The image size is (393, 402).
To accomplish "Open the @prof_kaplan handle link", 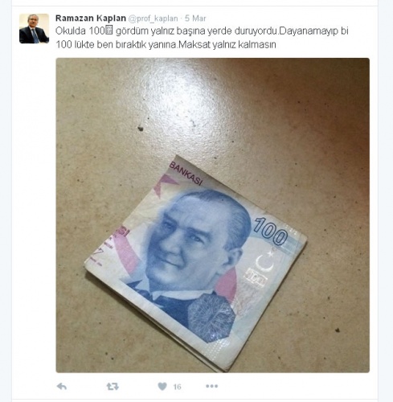I will 153,18.
